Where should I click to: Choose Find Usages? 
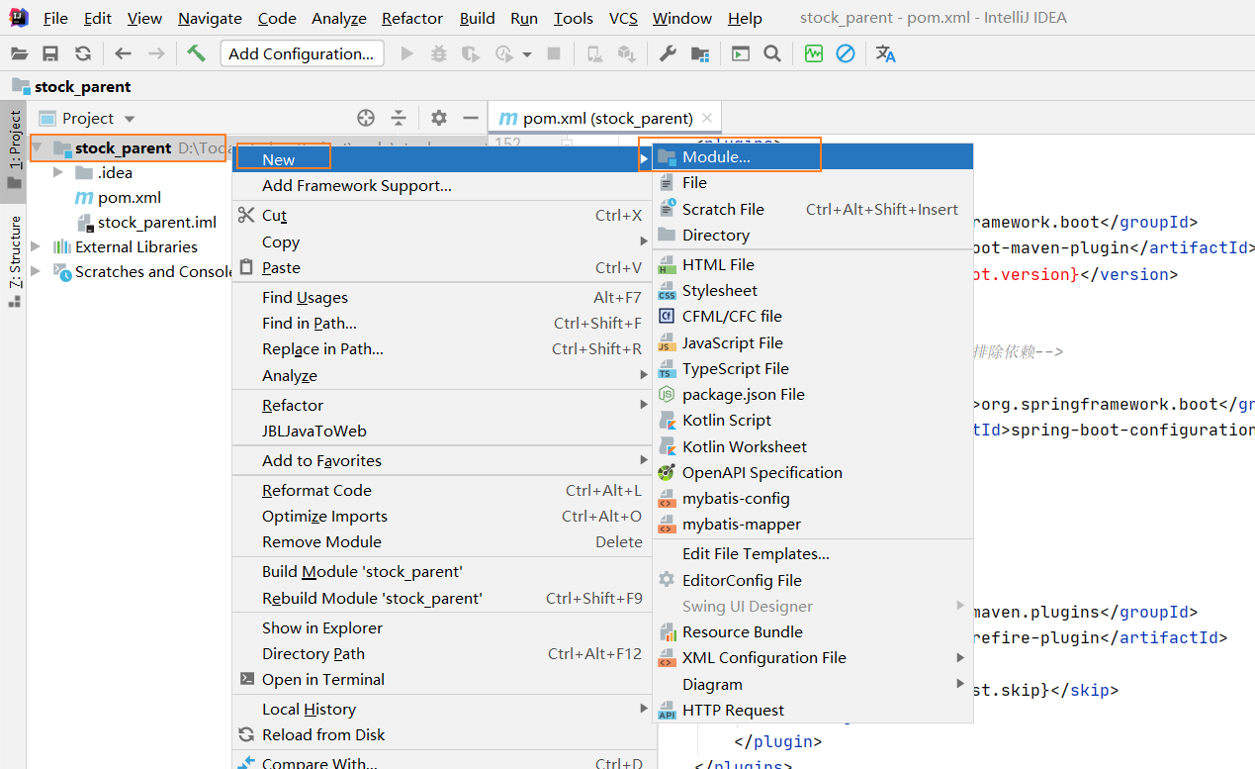pos(442,297)
